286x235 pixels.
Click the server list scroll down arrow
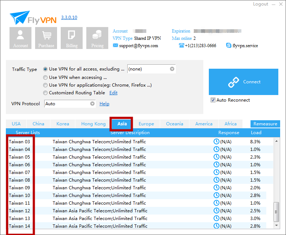pyautogui.click(x=276, y=225)
